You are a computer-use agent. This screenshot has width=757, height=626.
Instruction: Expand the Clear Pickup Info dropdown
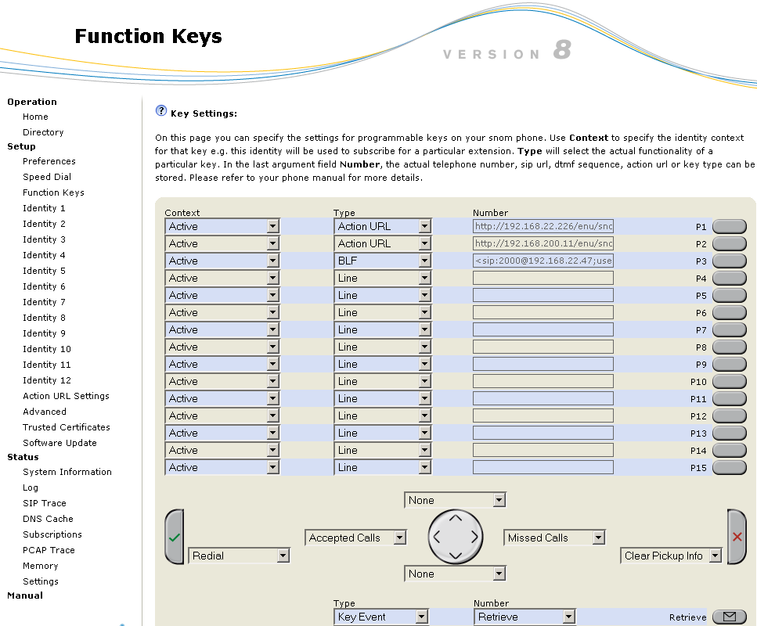pyautogui.click(x=672, y=556)
